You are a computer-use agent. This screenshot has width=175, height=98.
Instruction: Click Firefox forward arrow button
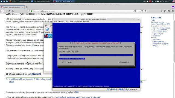pos(6,11)
